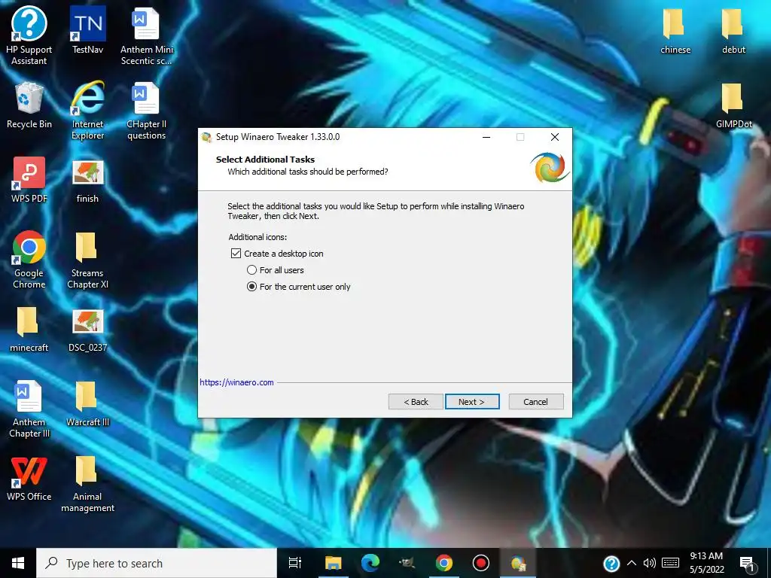Open Task View on taskbar
This screenshot has height=578, width=771.
pos(295,563)
